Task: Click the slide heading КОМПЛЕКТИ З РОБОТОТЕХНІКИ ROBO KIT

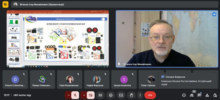Action: point(66,24)
